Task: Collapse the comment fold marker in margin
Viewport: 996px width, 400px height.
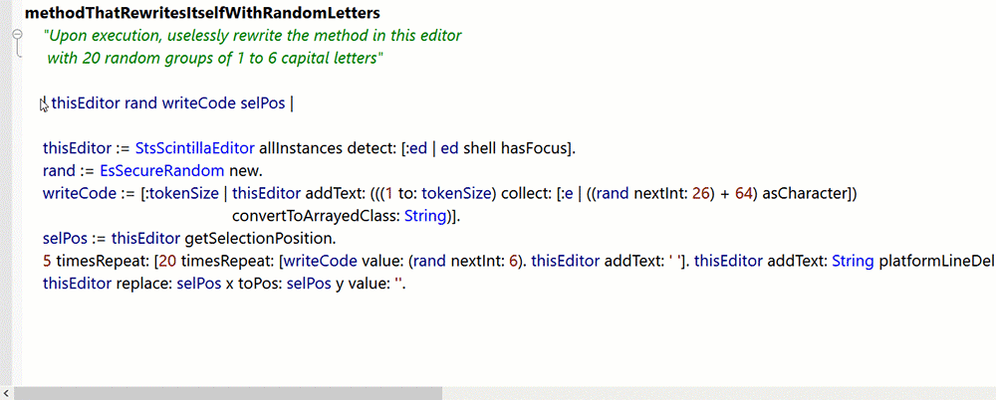Action: [x=18, y=34]
